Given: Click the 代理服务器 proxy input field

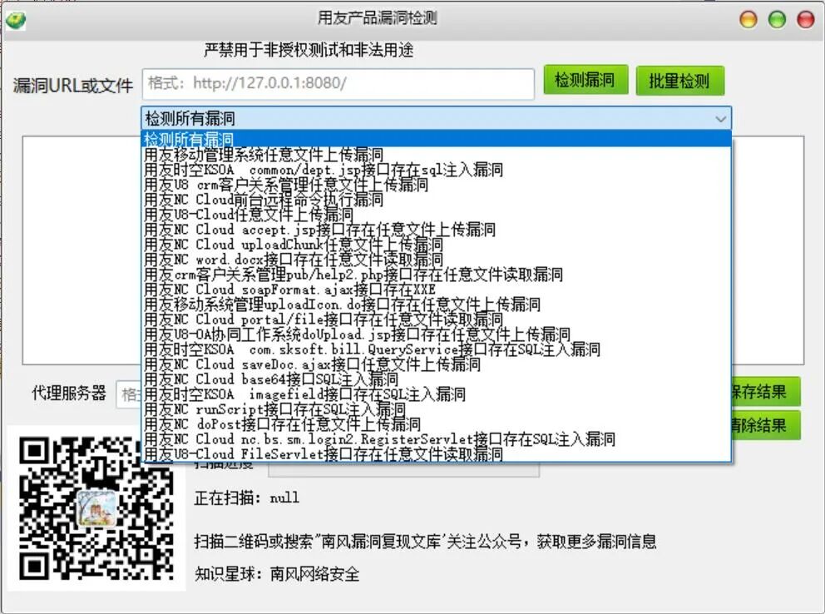Looking at the screenshot, I should pos(129,394).
